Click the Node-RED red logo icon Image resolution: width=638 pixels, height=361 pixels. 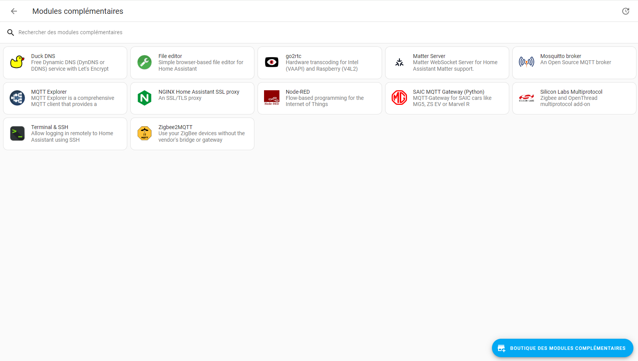[x=272, y=98]
